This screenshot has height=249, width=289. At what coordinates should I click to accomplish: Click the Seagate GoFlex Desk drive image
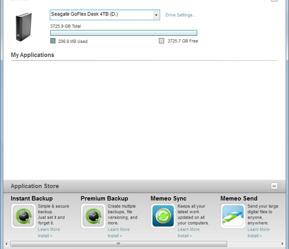tap(24, 27)
